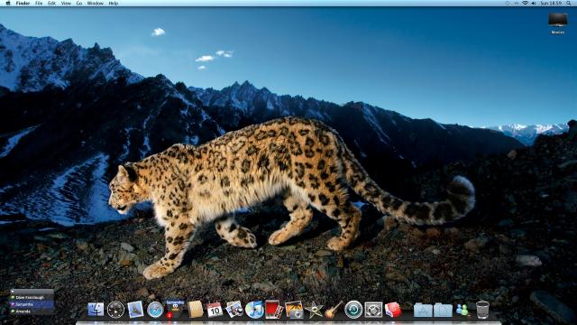Open Photo Booth in the dock
Viewport: 577px width, 325px height.
pos(274,309)
